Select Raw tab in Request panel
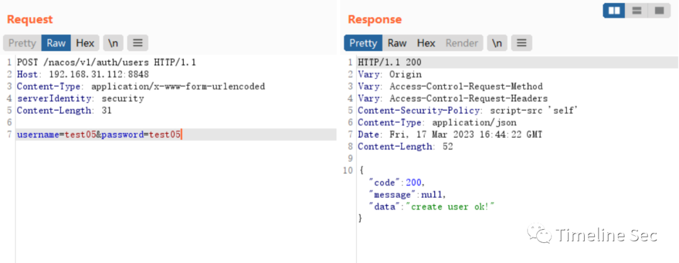The width and height of the screenshot is (679, 263). pyautogui.click(x=57, y=43)
